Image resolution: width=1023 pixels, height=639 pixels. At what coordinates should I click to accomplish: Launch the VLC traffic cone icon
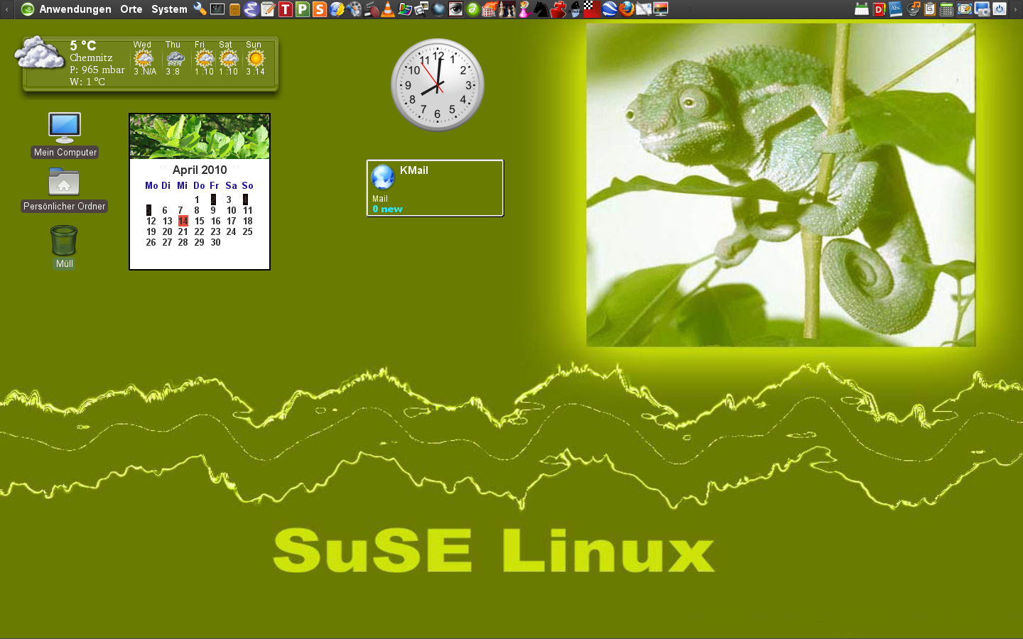(388, 9)
